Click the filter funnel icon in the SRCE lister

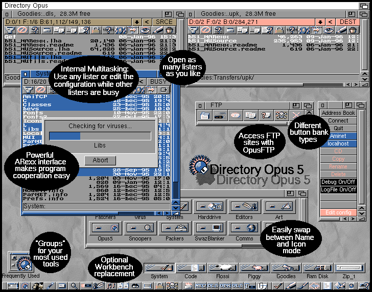tap(10, 30)
